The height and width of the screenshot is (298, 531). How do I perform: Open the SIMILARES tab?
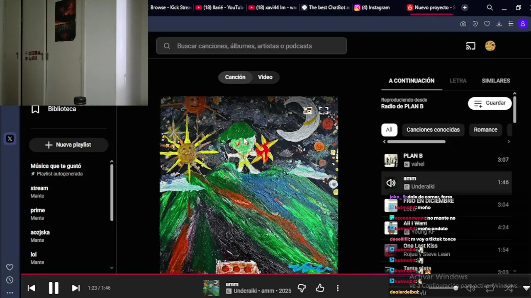click(x=496, y=81)
